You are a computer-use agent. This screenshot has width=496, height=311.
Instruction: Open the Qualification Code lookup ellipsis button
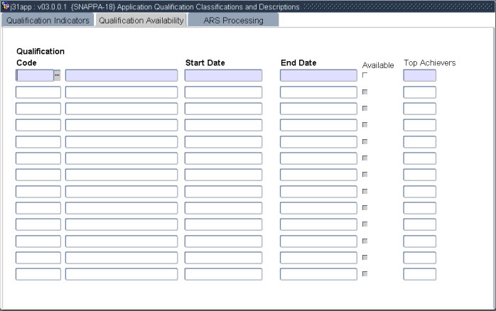pyautogui.click(x=57, y=75)
